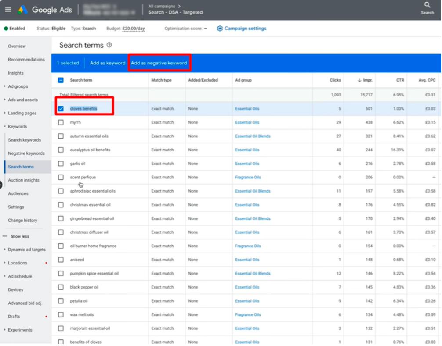The image size is (442, 346).
Task: Open Campaign settings link
Action: click(x=245, y=29)
